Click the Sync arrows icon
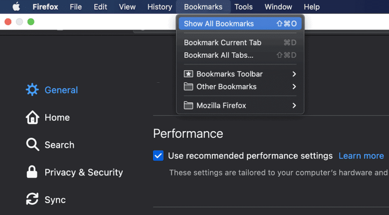 pyautogui.click(x=32, y=199)
